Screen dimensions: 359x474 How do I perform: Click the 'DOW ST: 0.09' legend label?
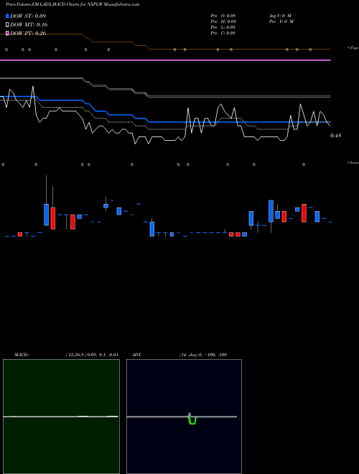point(28,16)
